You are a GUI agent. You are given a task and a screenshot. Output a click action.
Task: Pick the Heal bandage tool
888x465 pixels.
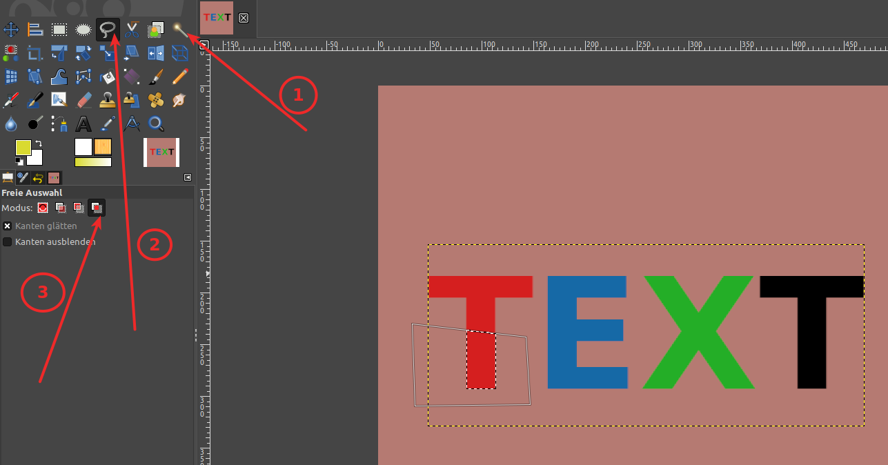tap(156, 100)
